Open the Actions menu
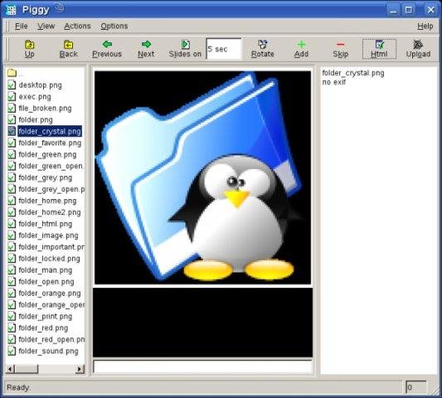442x398 pixels. pos(77,26)
